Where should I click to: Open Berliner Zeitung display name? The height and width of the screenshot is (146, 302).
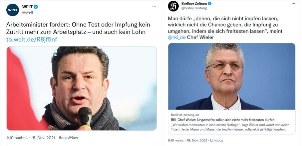[194, 3]
